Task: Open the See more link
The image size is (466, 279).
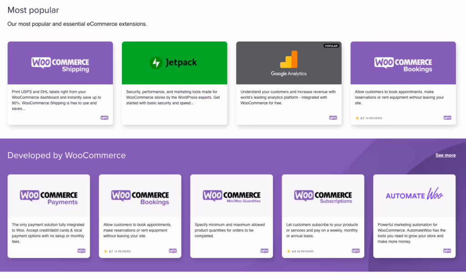Action: pos(445,155)
